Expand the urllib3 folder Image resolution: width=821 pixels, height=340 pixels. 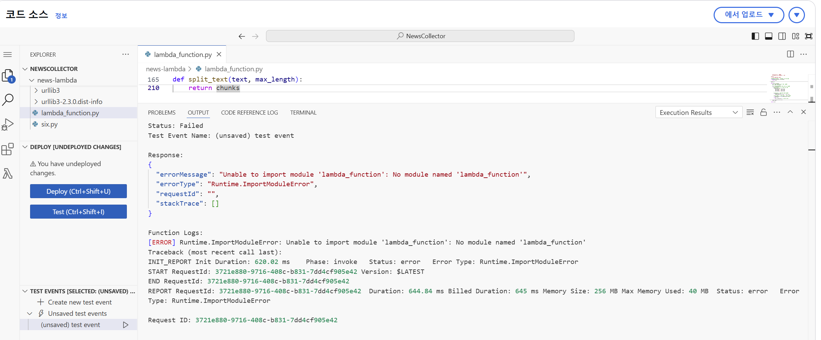(x=36, y=90)
